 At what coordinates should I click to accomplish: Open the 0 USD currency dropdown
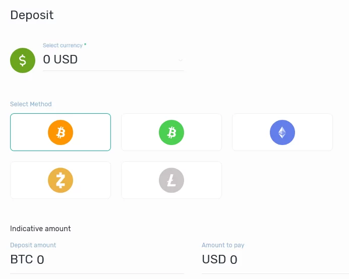113,59
